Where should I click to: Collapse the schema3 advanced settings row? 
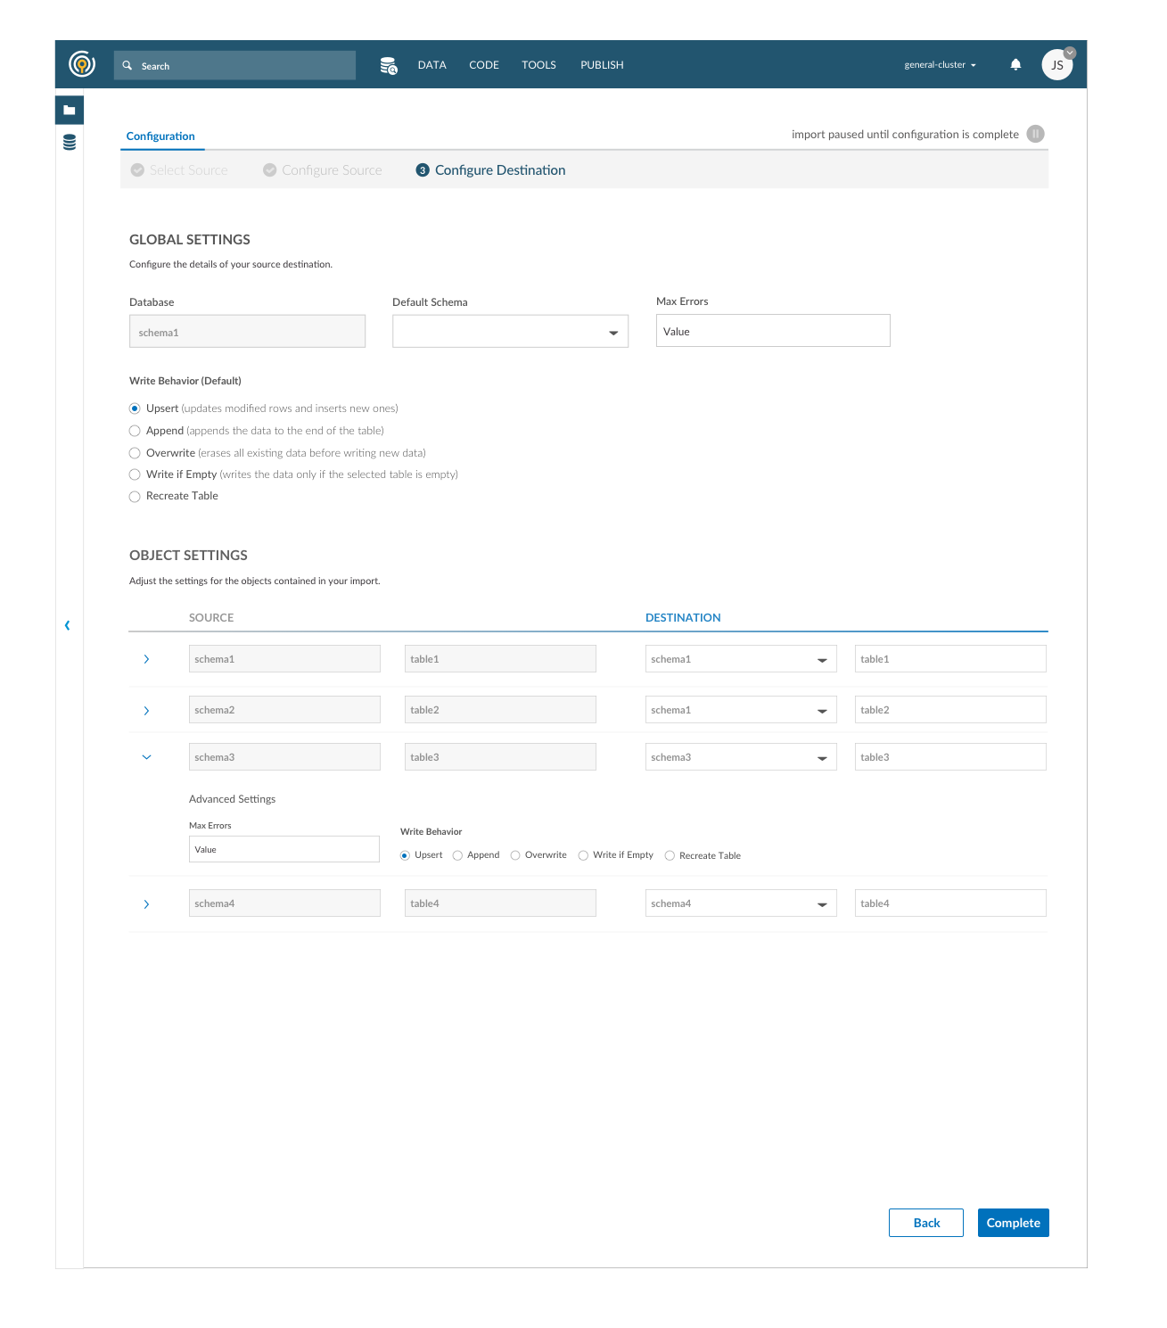[146, 757]
